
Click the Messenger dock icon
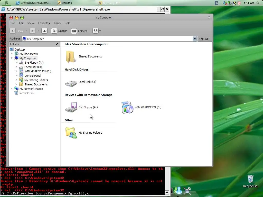click(178, 191)
